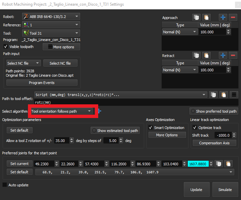This screenshot has width=241, height=200.
Task: Toggle the Visible toolpath checkbox
Action: click(x=5, y=47)
